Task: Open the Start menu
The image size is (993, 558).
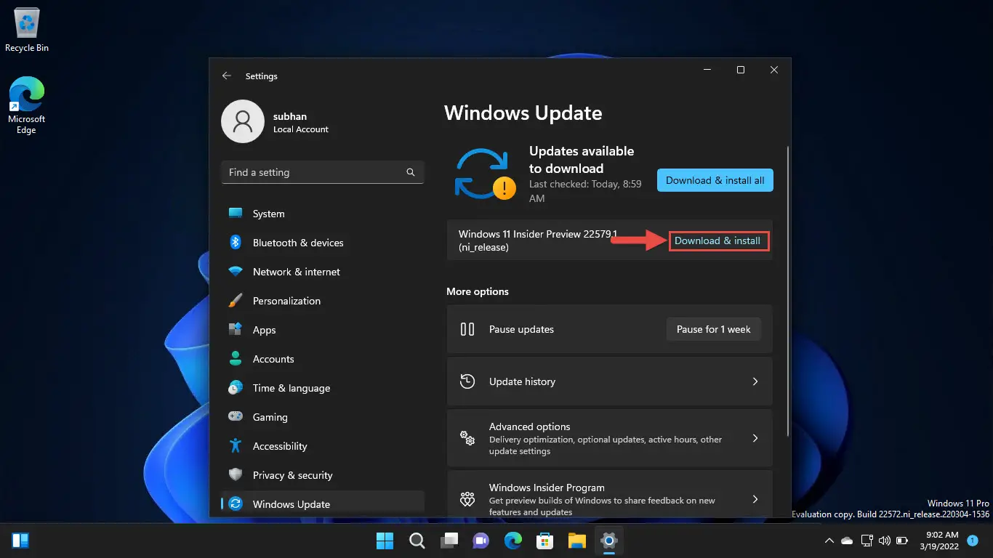Action: tap(385, 541)
